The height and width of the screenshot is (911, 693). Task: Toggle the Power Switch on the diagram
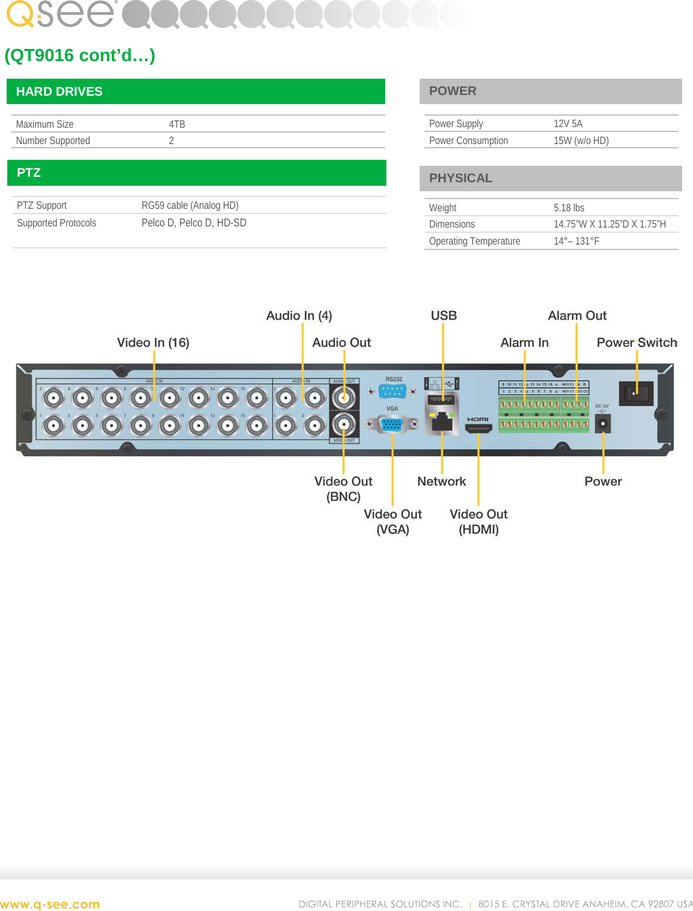pyautogui.click(x=638, y=393)
